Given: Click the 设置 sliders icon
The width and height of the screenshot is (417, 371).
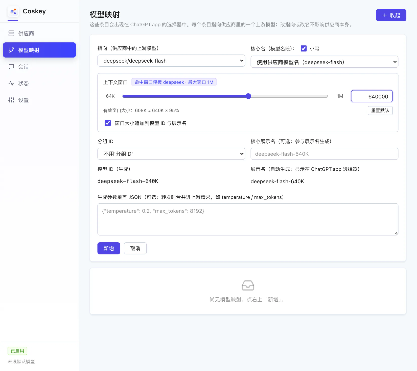Looking at the screenshot, I should 11,100.
